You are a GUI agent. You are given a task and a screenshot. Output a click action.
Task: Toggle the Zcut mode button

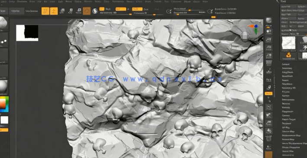pos(157,9)
